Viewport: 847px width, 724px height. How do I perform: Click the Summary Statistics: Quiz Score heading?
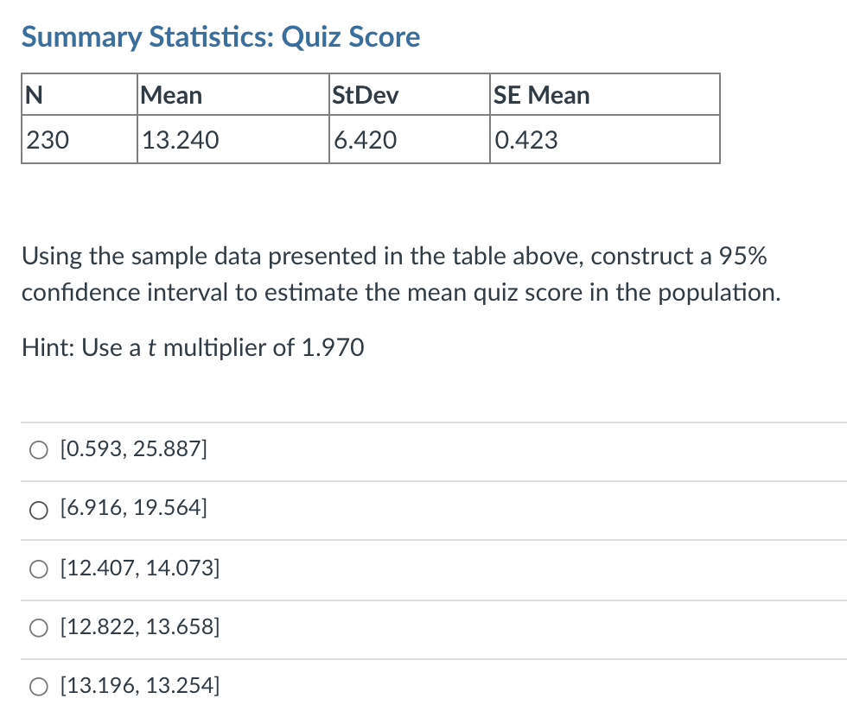pyautogui.click(x=220, y=36)
